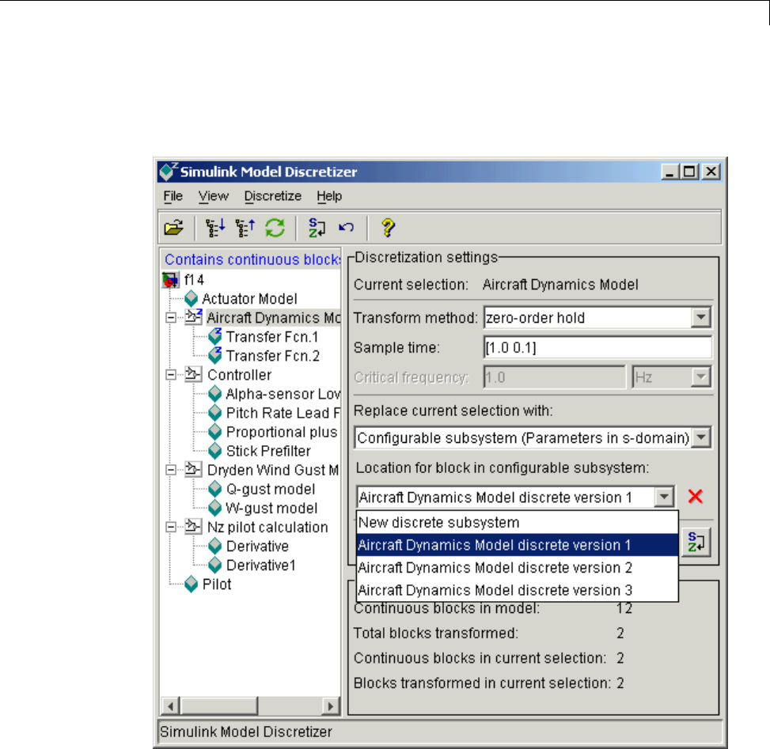Maximize the Simulink Model Discretizer window

(689, 172)
